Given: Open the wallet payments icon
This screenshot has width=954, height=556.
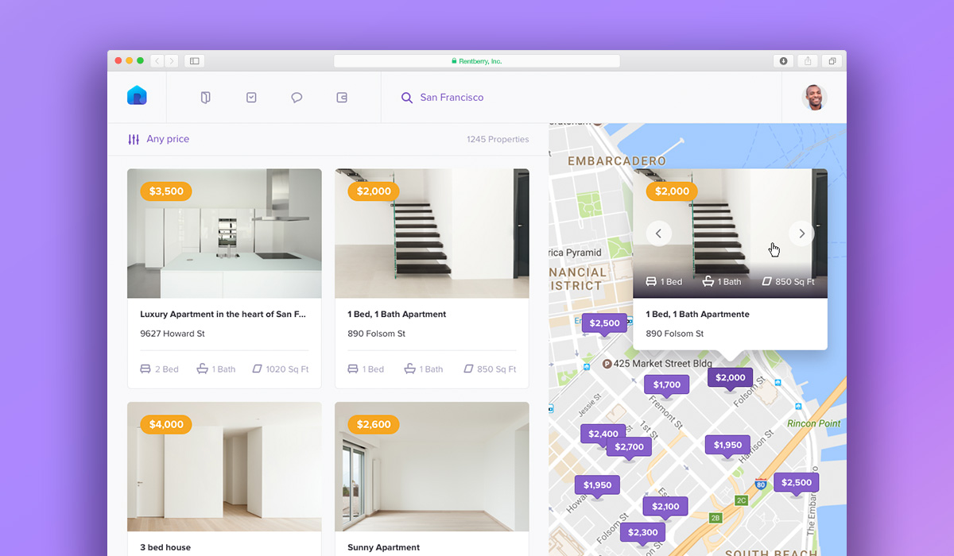Looking at the screenshot, I should pyautogui.click(x=342, y=98).
